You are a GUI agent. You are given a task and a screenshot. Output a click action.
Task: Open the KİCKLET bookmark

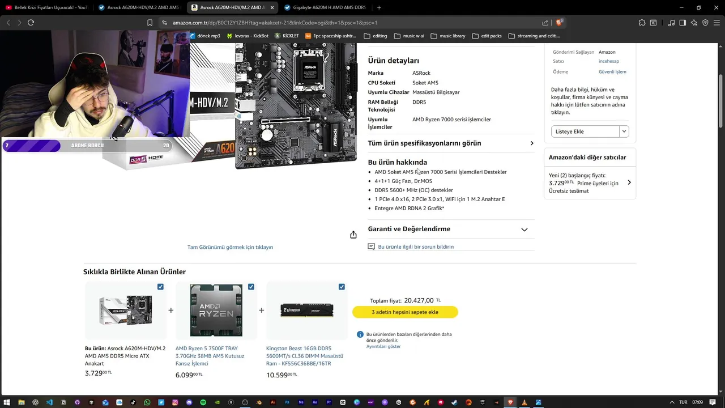tap(287, 36)
